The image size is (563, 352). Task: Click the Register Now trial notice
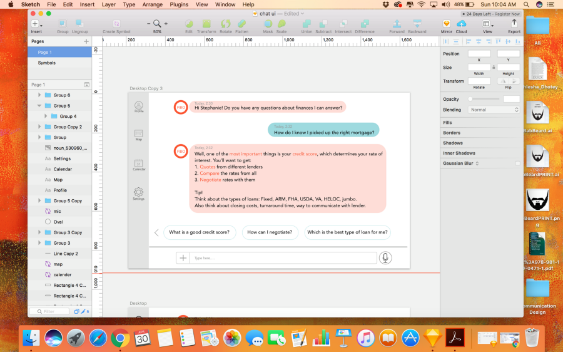491,14
